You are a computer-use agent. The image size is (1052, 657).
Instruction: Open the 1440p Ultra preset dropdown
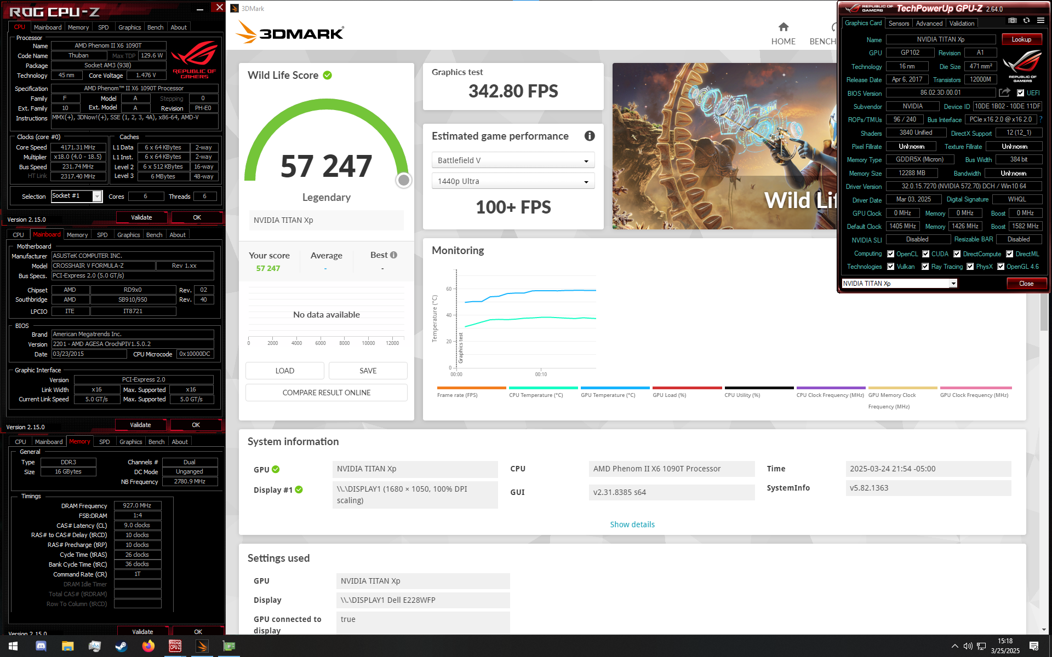tap(513, 181)
